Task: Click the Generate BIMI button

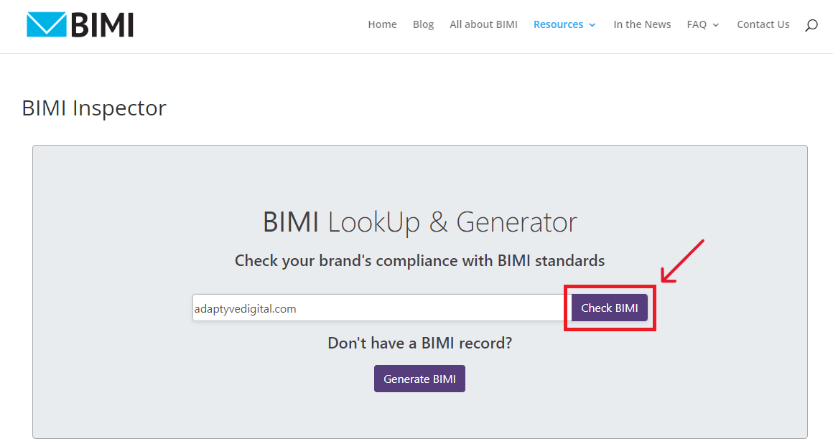Action: [419, 379]
